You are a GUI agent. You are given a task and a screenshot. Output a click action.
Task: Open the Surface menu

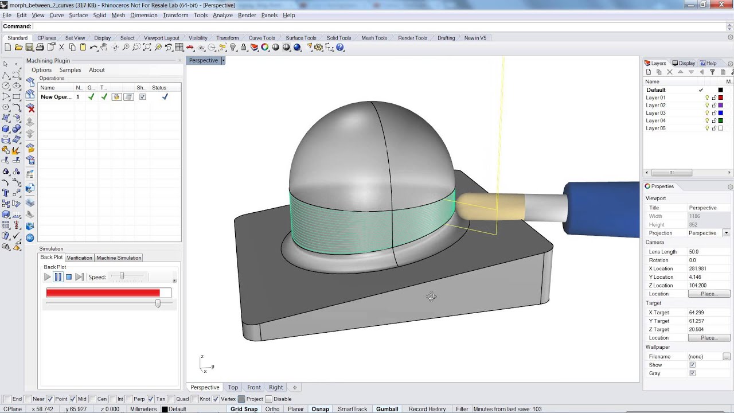tap(79, 15)
